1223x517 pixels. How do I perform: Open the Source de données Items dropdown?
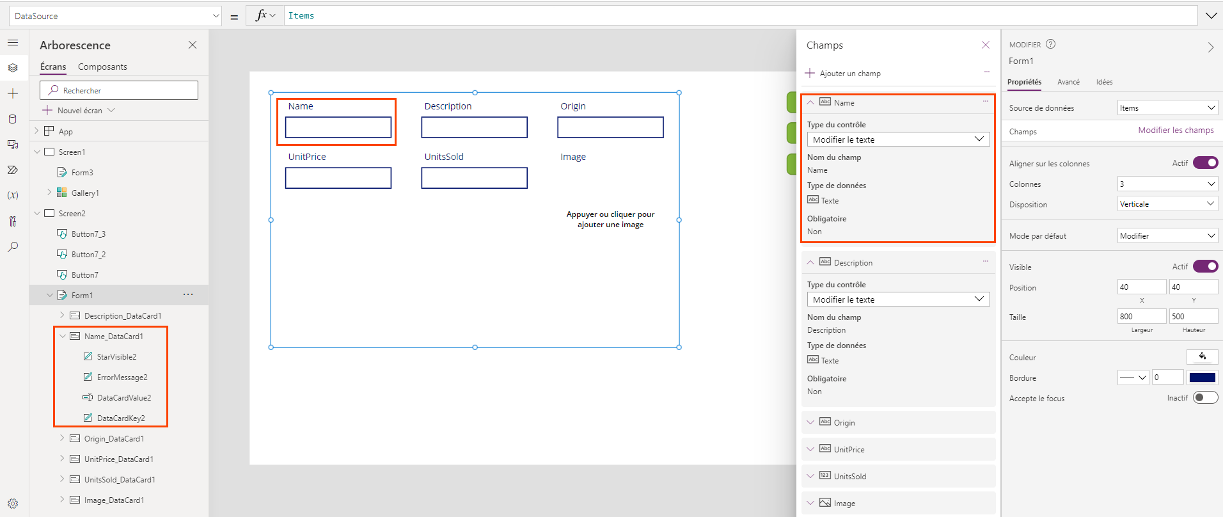pyautogui.click(x=1167, y=107)
